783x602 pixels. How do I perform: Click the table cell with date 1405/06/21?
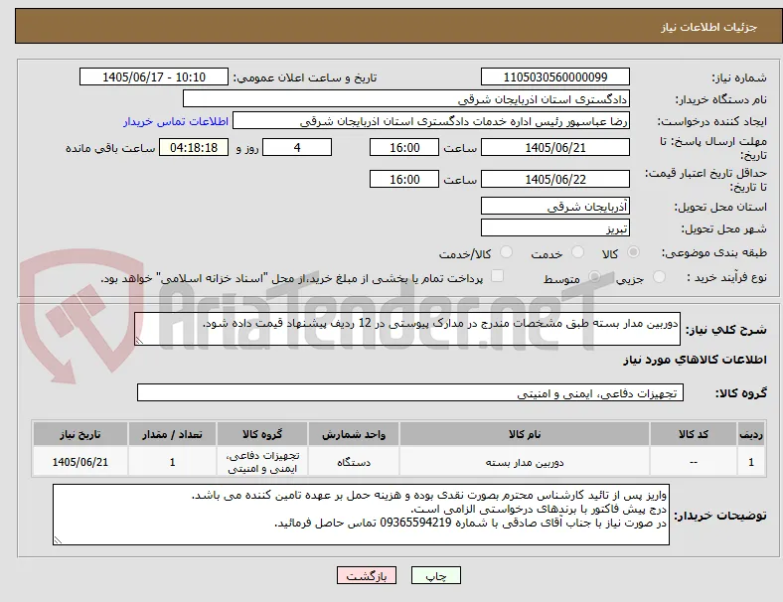(x=80, y=462)
